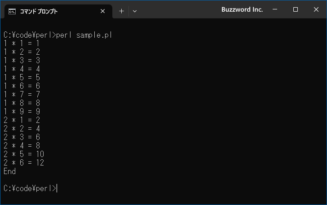The width and height of the screenshot is (327, 205).
Task: Open a new tab with the plus icon
Action: coord(121,11)
